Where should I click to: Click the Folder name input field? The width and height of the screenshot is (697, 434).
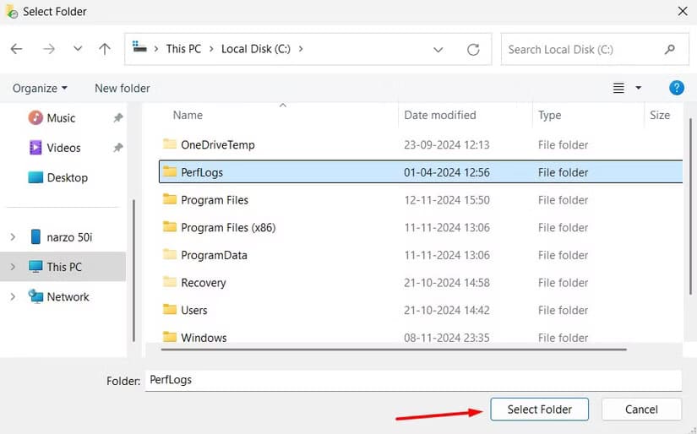point(413,380)
